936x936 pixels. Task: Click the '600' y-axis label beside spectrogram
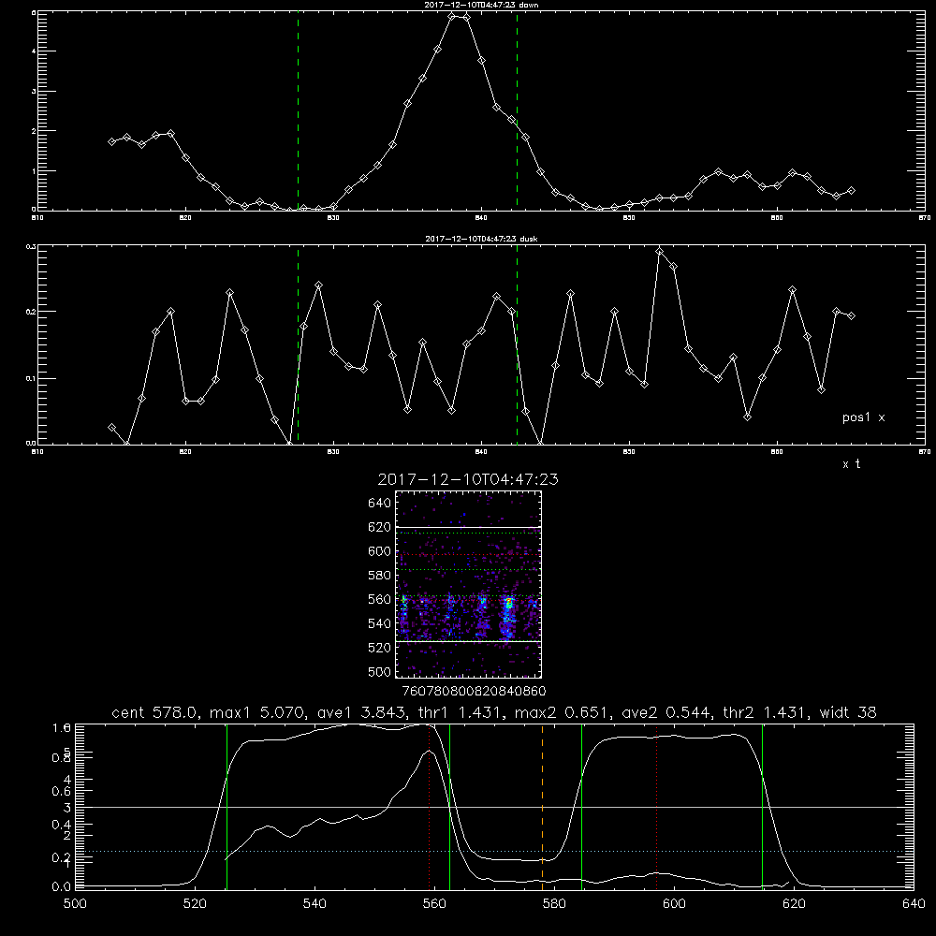point(380,551)
